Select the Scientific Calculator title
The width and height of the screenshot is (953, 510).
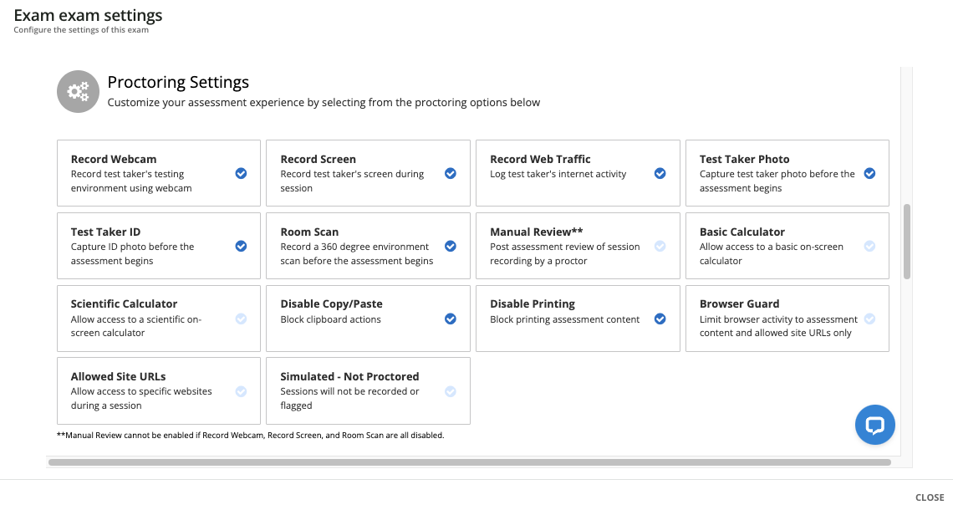pos(124,304)
